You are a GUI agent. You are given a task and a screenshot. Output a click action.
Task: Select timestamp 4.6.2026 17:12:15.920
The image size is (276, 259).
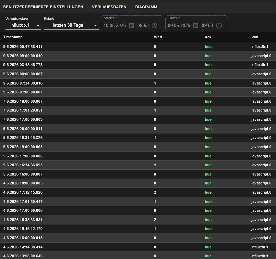coord(23,192)
